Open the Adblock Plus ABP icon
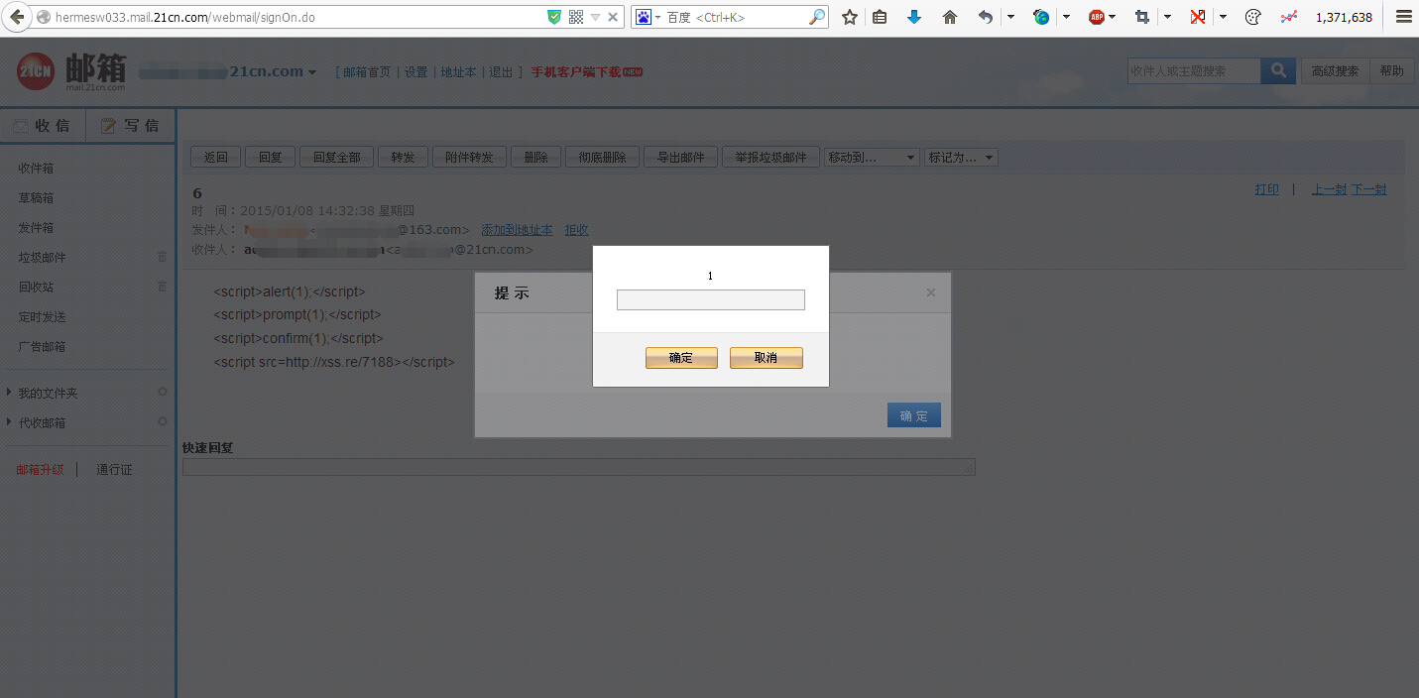The image size is (1419, 698). 1097,17
